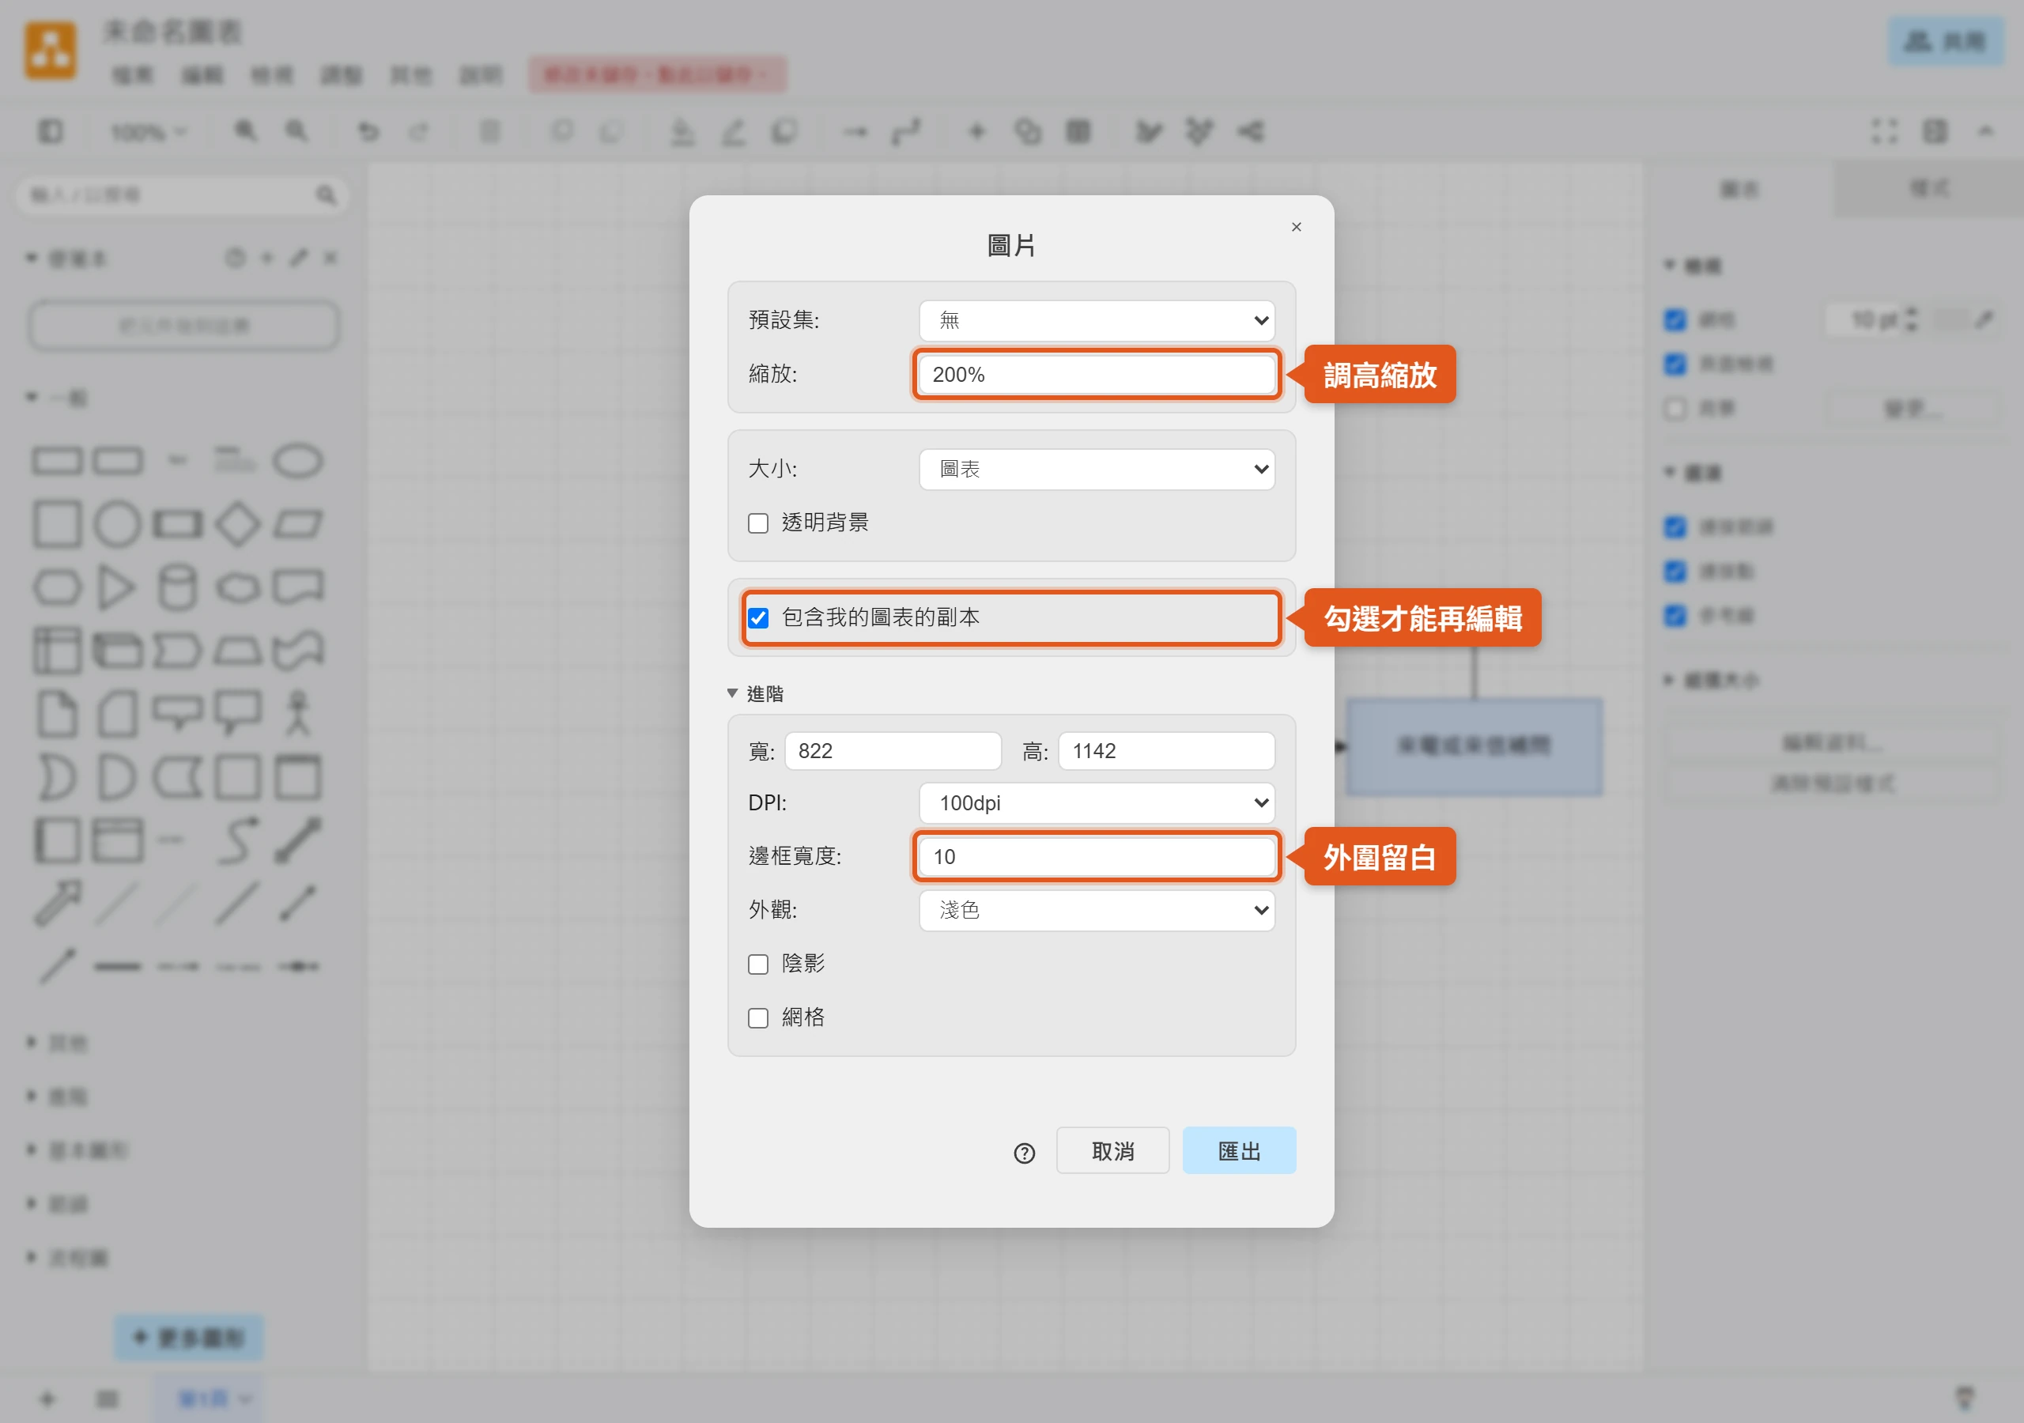Select the diamond shape in shape panel
Viewport: 2024px width, 1423px height.
pos(238,523)
